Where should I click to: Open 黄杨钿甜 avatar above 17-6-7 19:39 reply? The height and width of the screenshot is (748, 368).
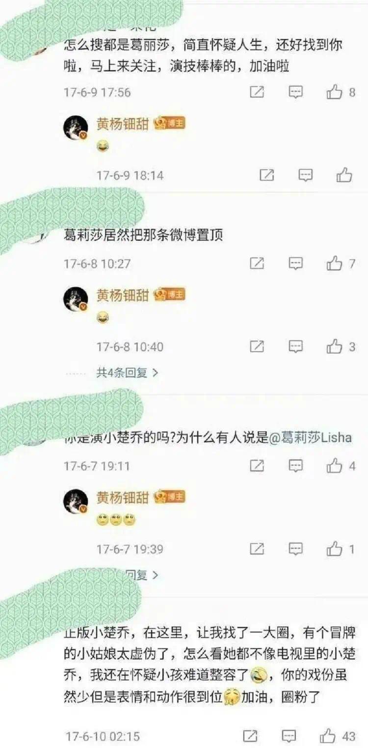76,501
